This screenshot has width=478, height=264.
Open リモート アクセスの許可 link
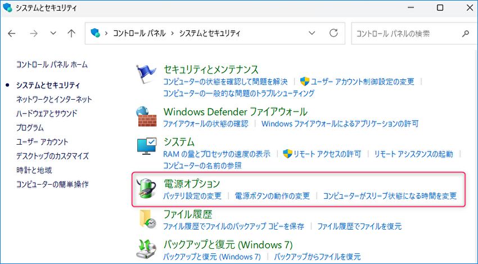[327, 154]
